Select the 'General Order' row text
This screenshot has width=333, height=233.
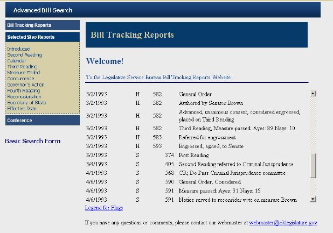pyautogui.click(x=195, y=94)
